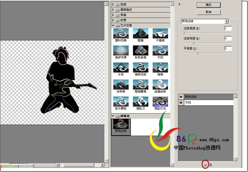Screen dimensions: 248x172
Task: Click the 边缘亮度 value input field
Action: (228, 38)
